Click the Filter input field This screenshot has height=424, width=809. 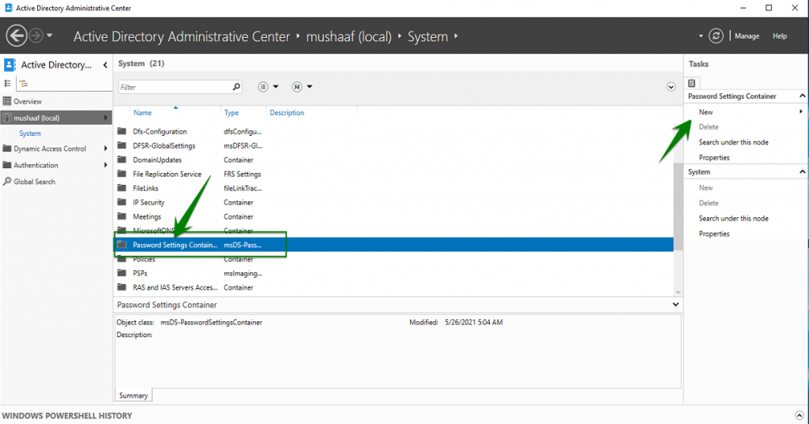(174, 87)
